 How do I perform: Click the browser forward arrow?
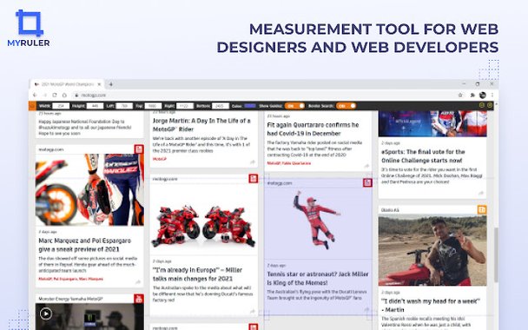[x=45, y=96]
